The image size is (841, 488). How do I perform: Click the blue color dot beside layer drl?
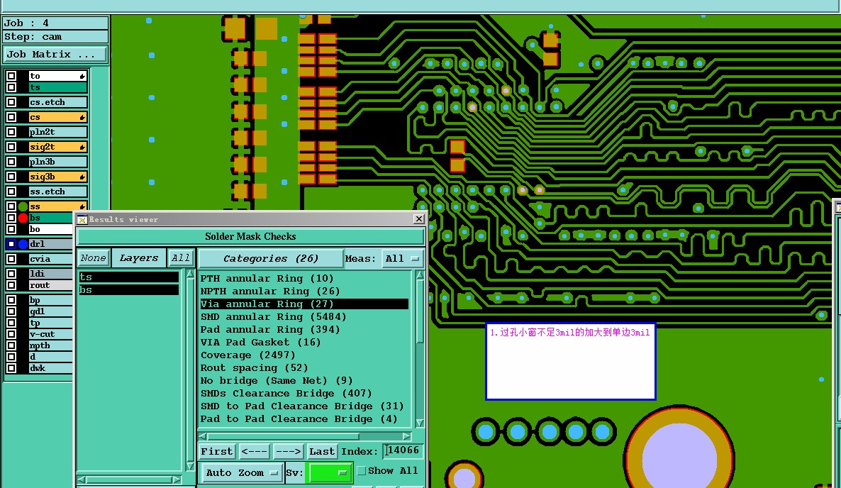tap(23, 244)
